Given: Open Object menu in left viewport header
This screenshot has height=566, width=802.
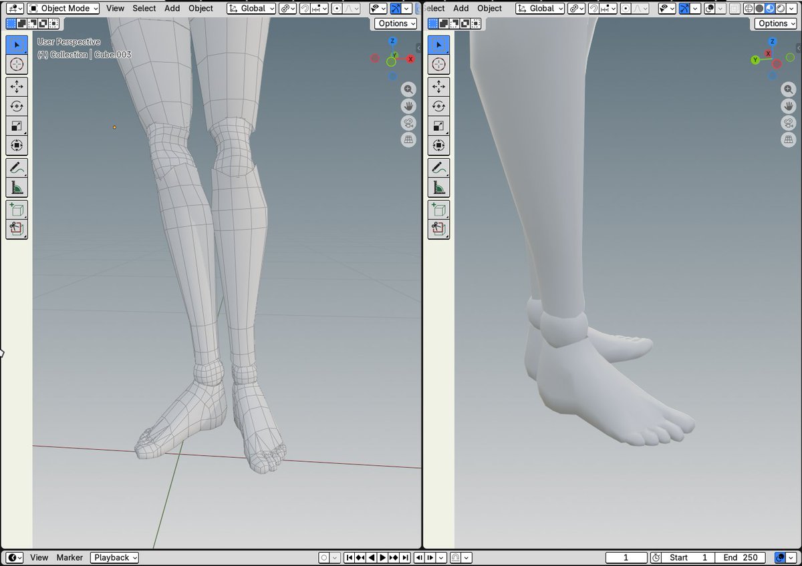Looking at the screenshot, I should [200, 9].
